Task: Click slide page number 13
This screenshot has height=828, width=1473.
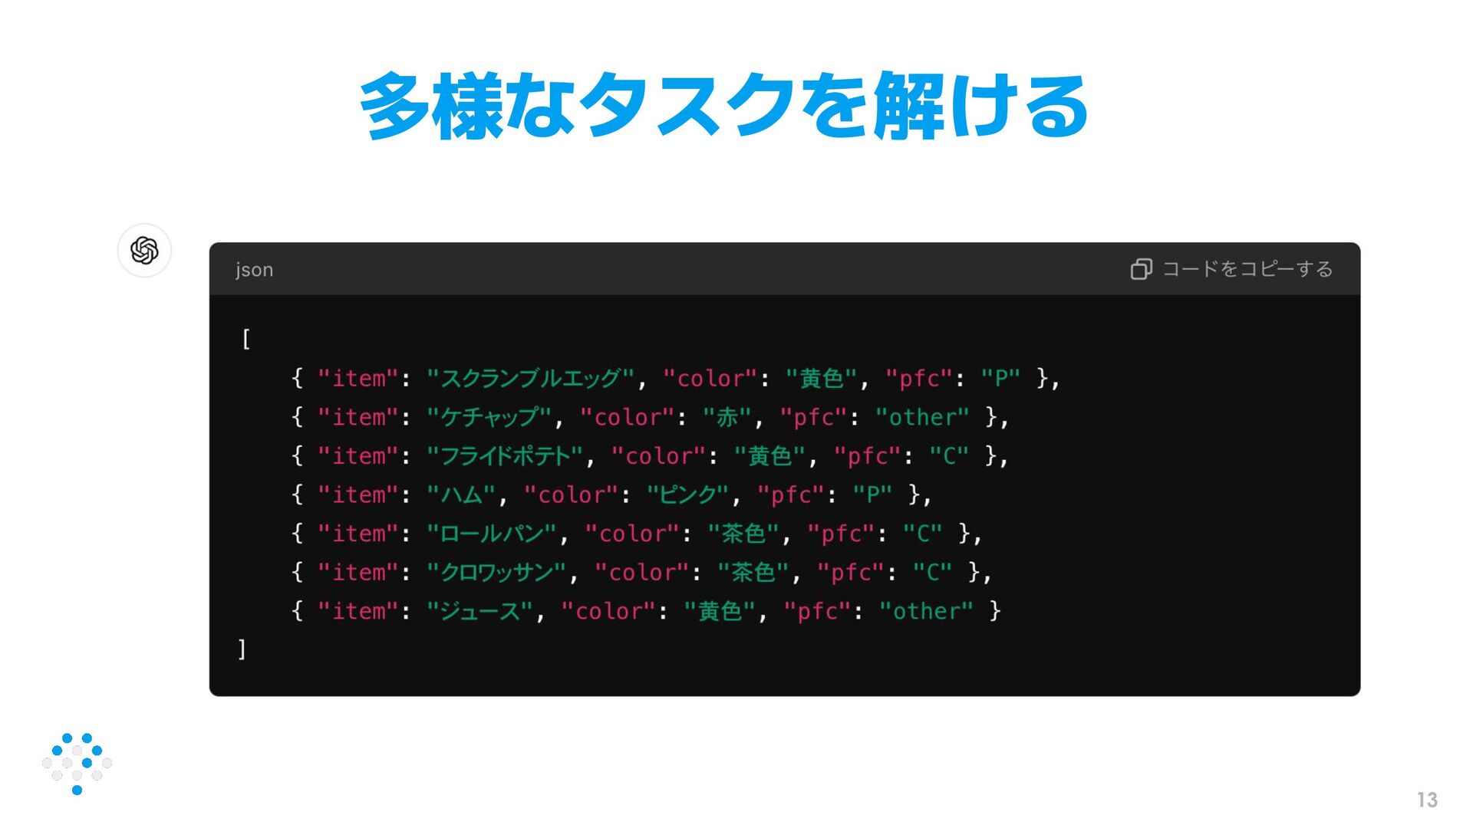Action: 1426,800
